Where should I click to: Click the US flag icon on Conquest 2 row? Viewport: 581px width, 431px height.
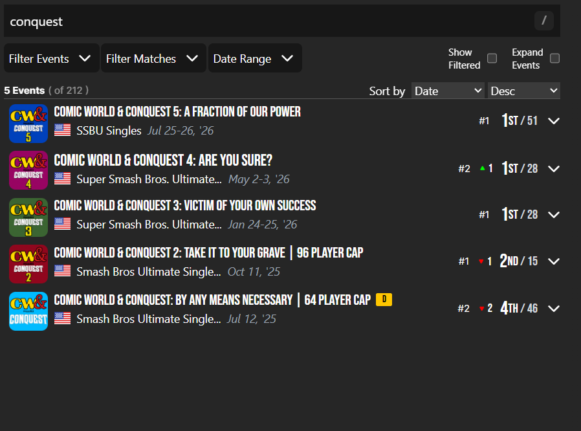coord(62,271)
